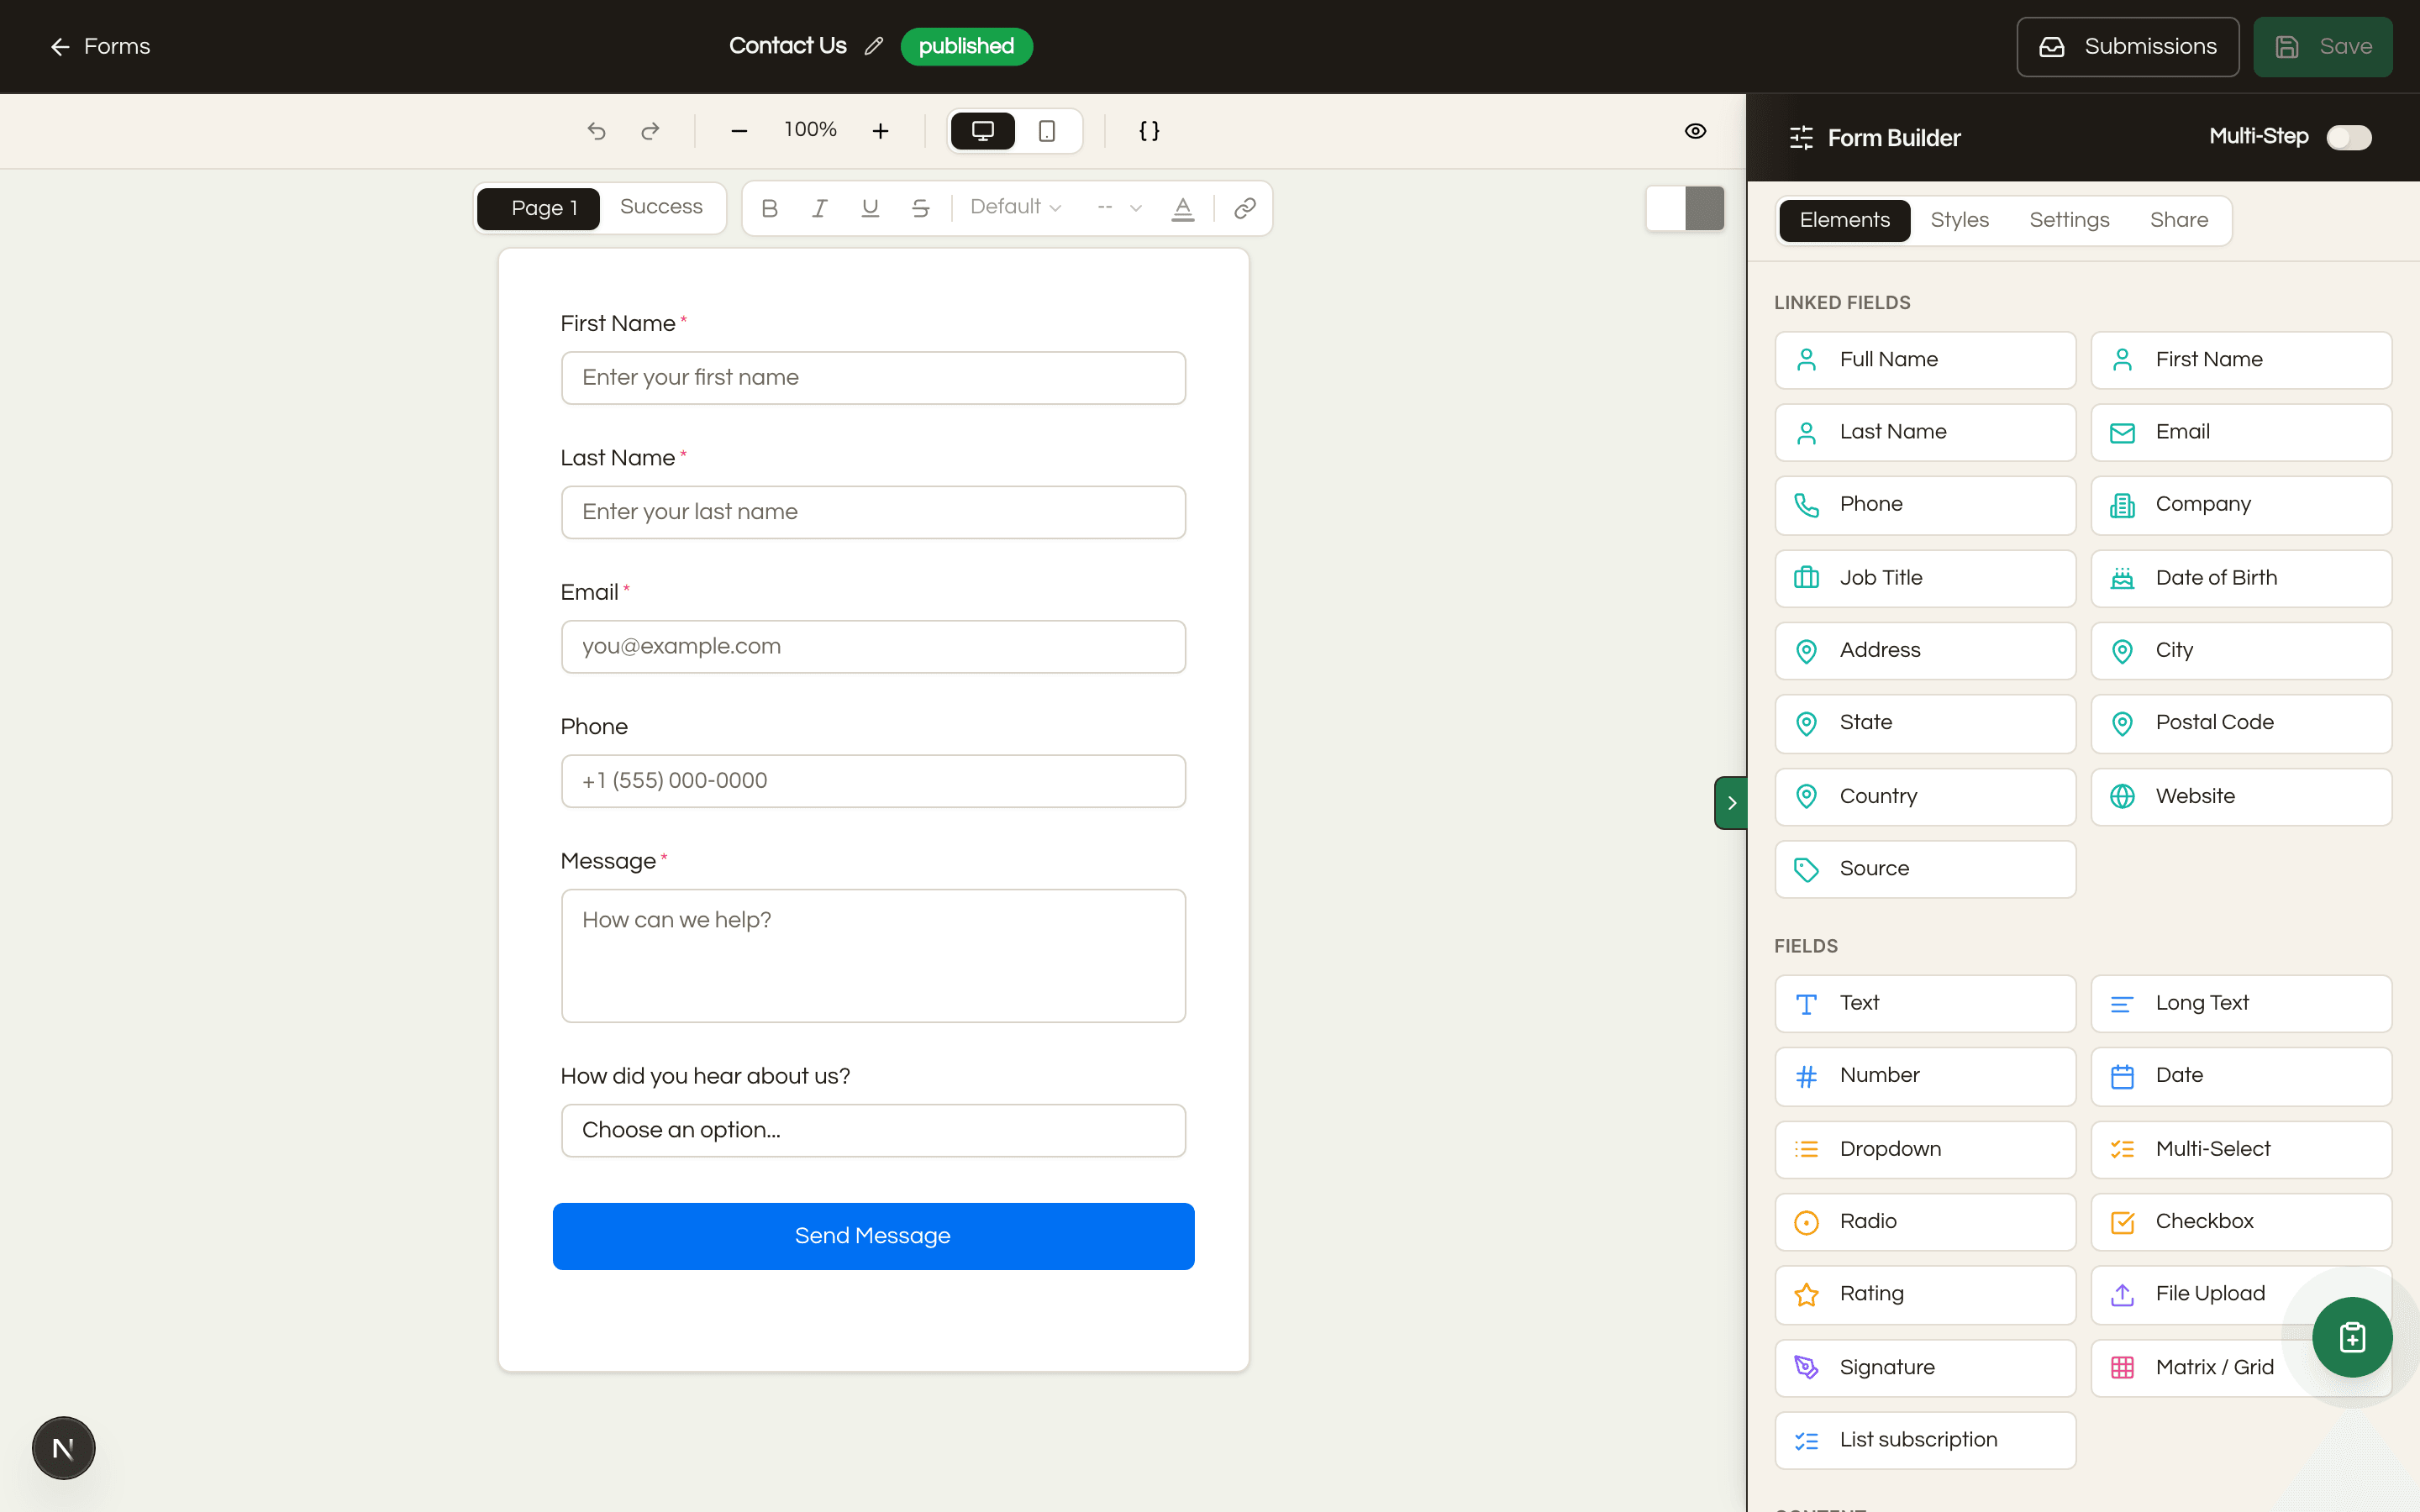The width and height of the screenshot is (2420, 1512).
Task: Add a Multi-Select field element
Action: pos(2241,1149)
